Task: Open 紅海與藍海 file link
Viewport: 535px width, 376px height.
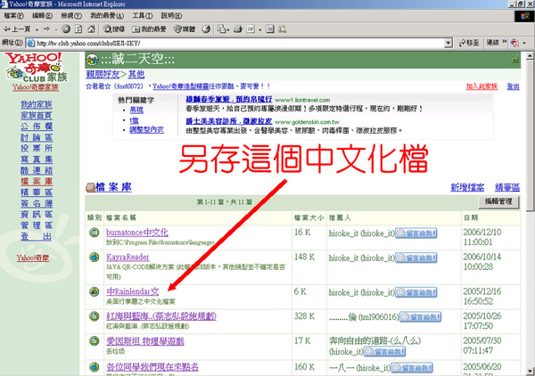Action: [161, 316]
